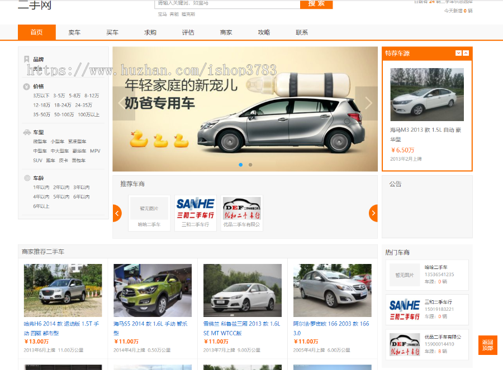Click the banner carousel right arrow

pyautogui.click(x=367, y=103)
